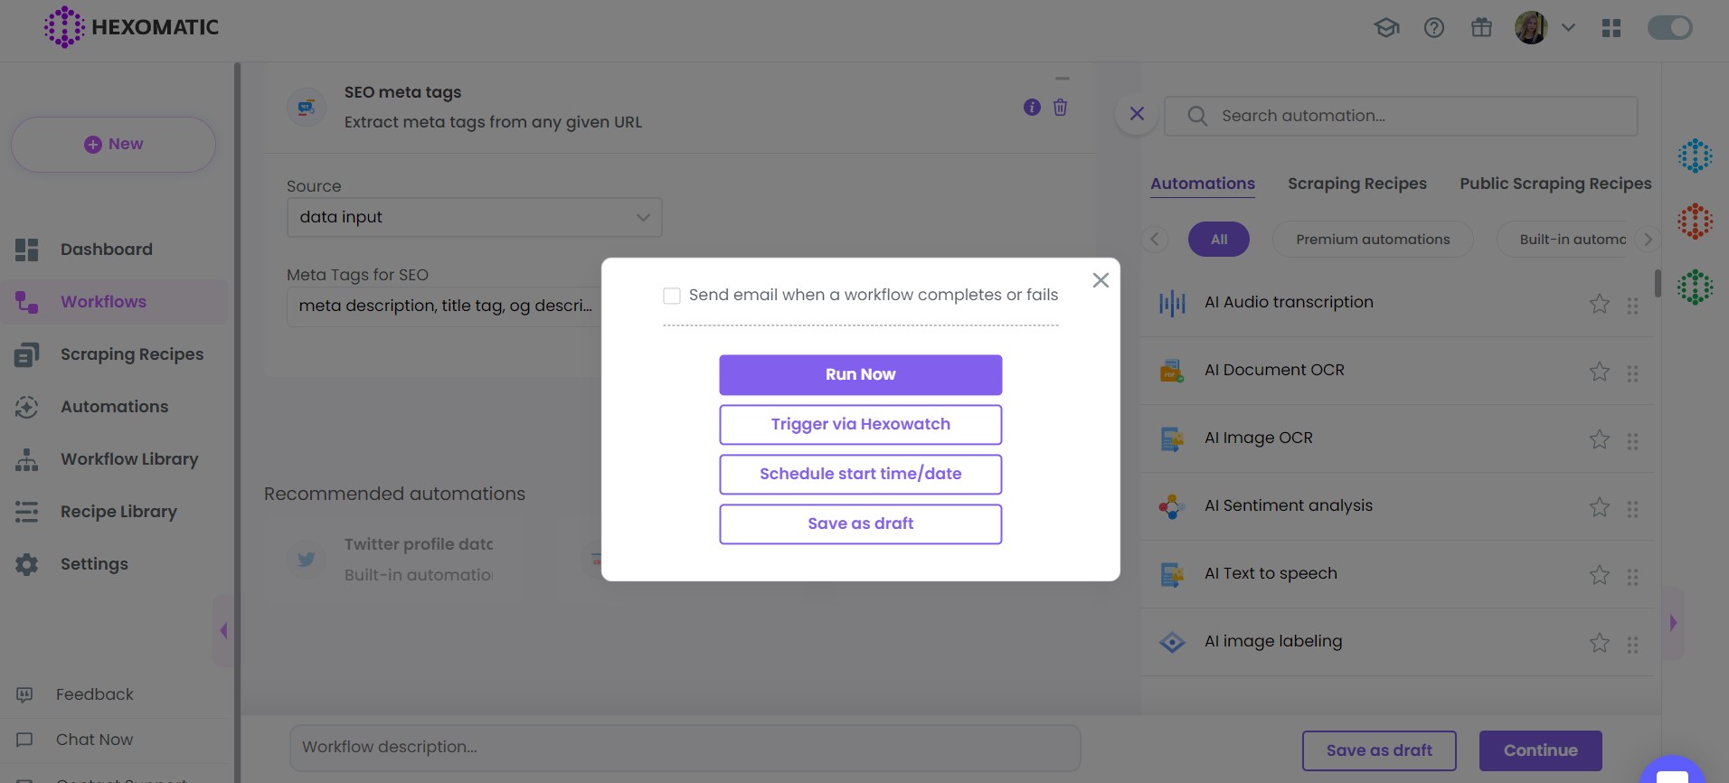Click the automations list vertical scrollbar
Image resolution: width=1729 pixels, height=783 pixels.
[x=1657, y=284]
